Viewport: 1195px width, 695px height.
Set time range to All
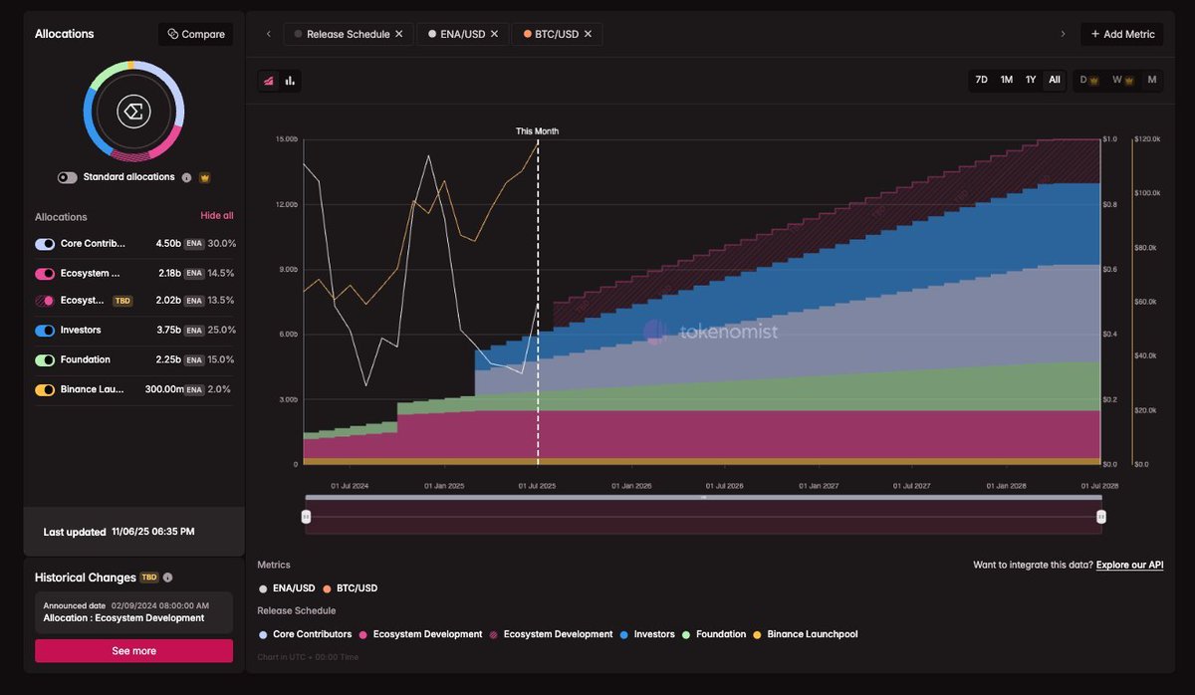pyautogui.click(x=1055, y=80)
